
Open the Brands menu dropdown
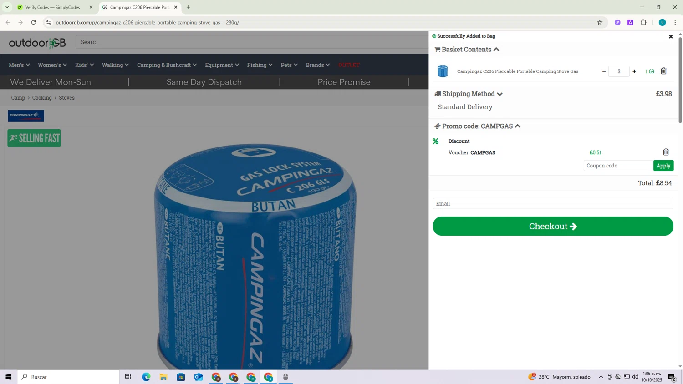tap(318, 65)
